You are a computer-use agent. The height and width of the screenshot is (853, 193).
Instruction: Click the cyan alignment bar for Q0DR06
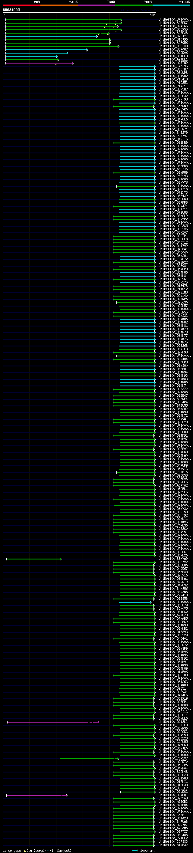coord(36,53)
